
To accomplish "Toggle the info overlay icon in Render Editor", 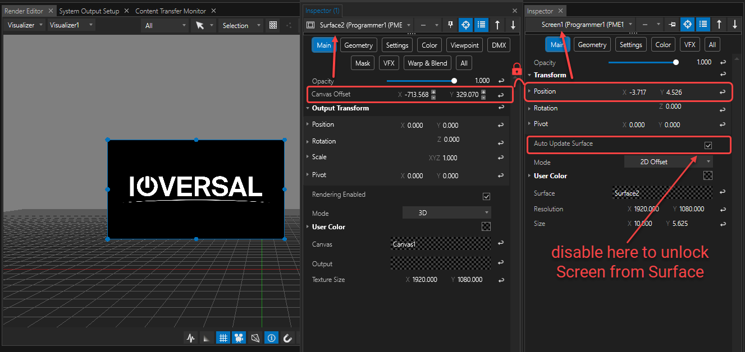I will coord(271,338).
